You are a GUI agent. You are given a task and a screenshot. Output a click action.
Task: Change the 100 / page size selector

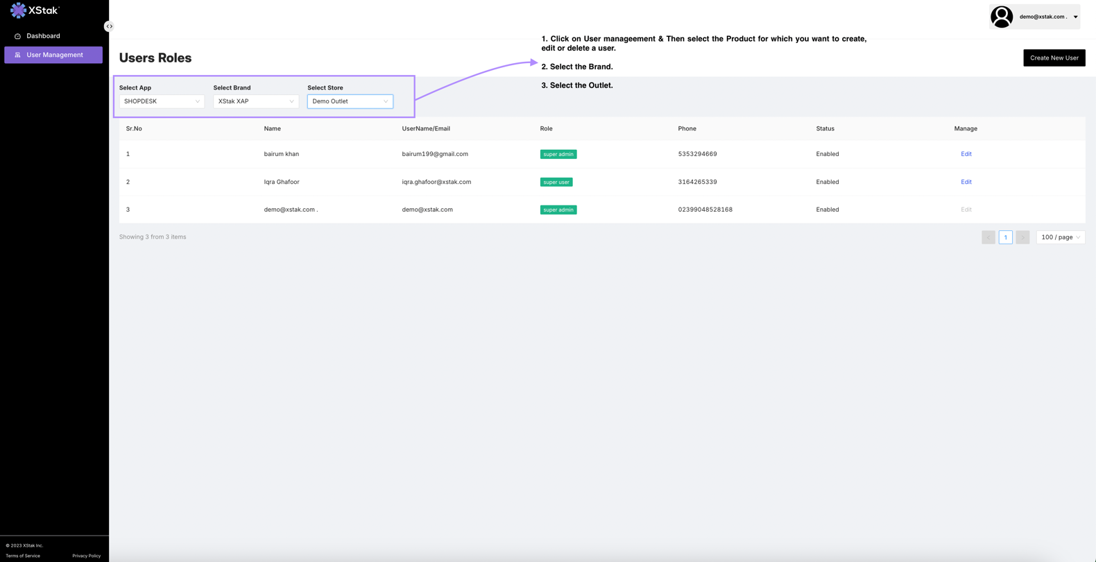click(x=1060, y=237)
